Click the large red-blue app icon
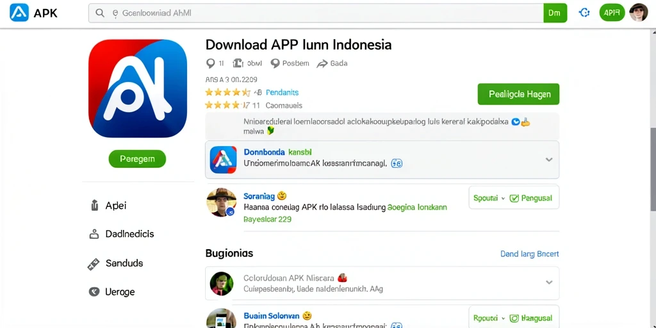The width and height of the screenshot is (656, 328). coord(138,88)
